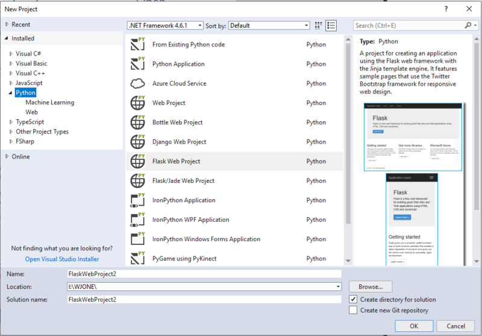Expand the FSharp node

tap(11, 141)
